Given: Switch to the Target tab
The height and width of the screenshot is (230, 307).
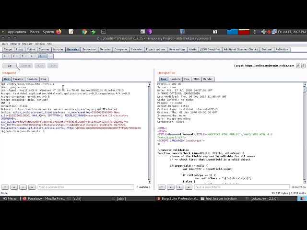Looking at the screenshot, I should coord(8,49).
